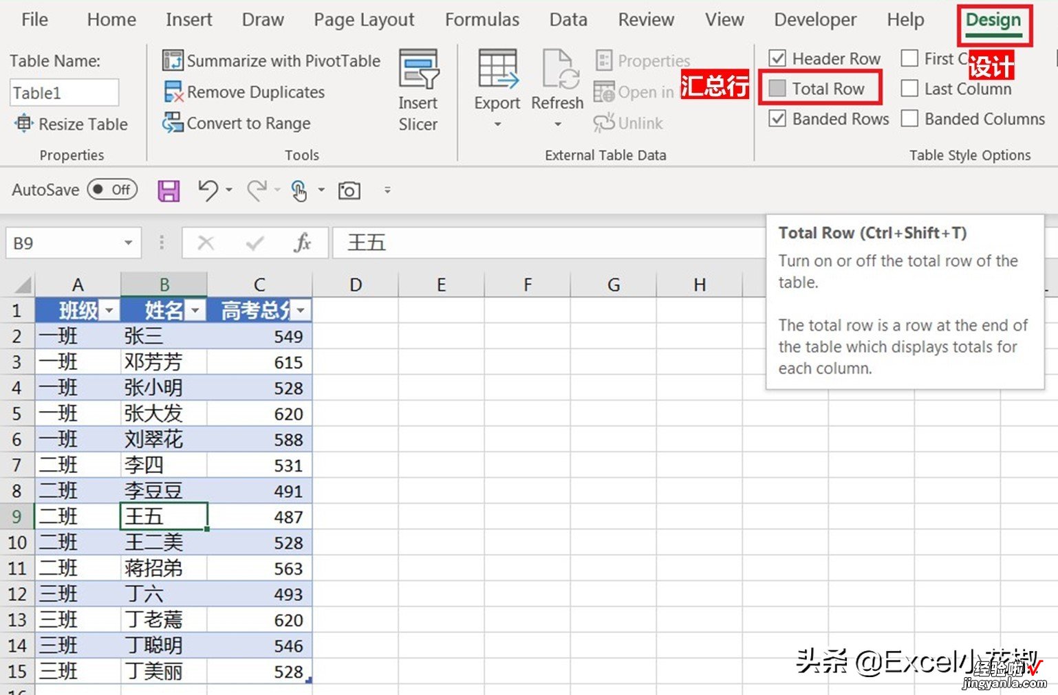The width and height of the screenshot is (1058, 695).
Task: Select cell with name 邓芳芳
Action: point(164,362)
